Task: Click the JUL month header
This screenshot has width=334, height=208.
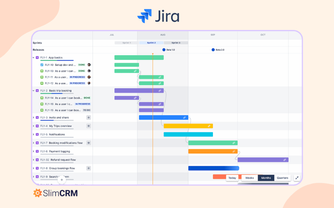Action: tap(112, 35)
